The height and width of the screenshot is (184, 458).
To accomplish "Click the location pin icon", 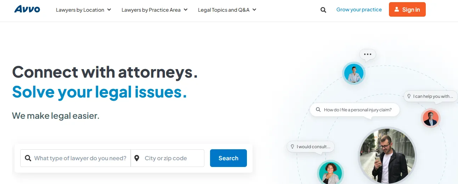I will point(137,158).
